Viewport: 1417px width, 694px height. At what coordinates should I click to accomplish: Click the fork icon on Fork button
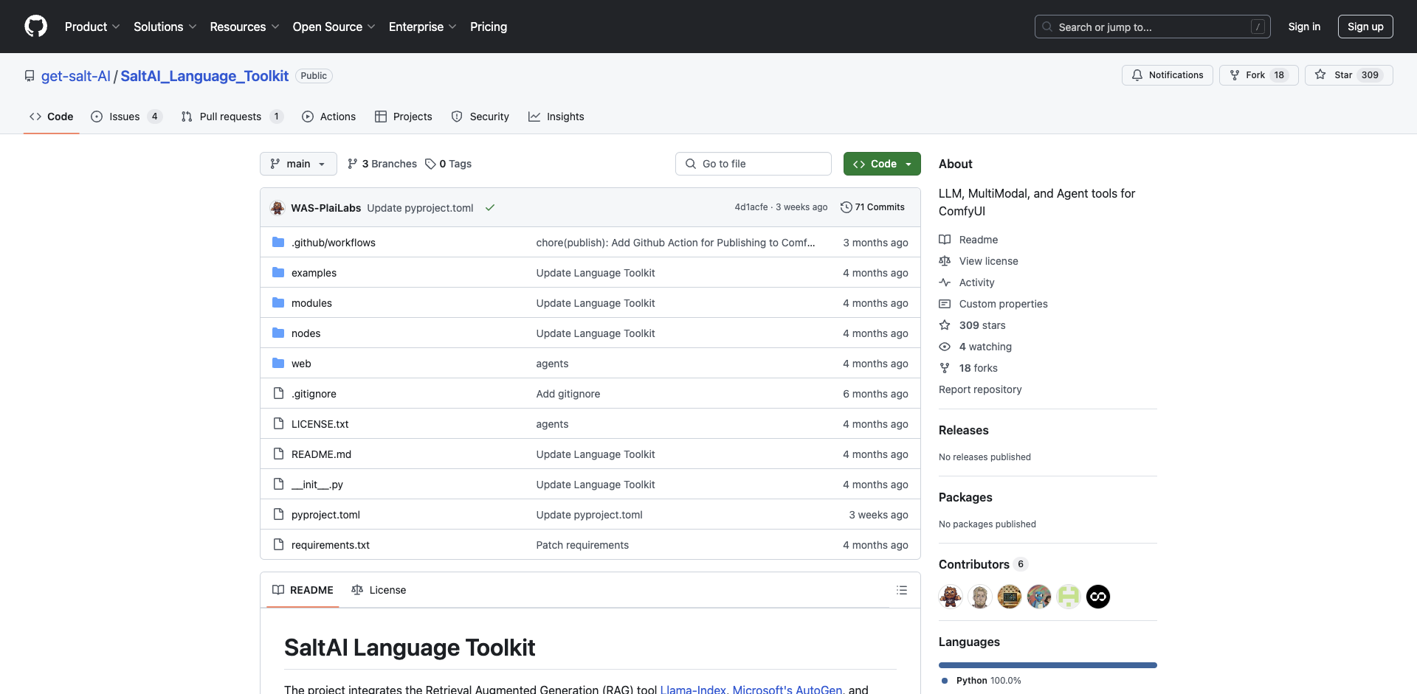coord(1235,75)
